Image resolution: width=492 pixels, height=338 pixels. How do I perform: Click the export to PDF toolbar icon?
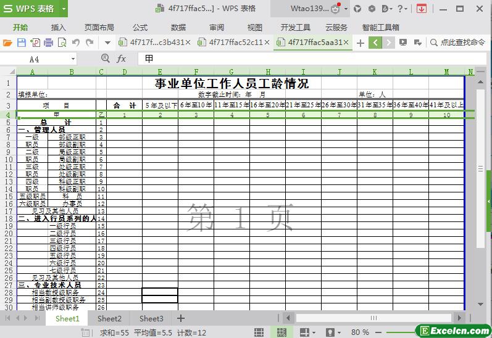pyautogui.click(x=35, y=43)
